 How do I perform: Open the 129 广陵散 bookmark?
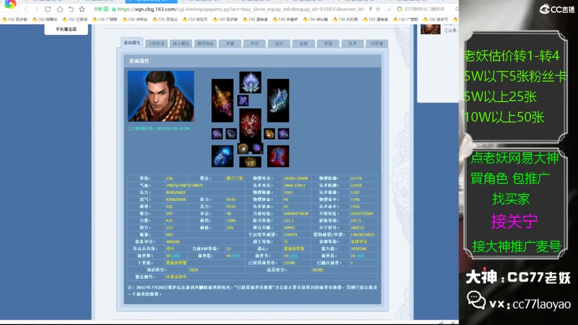(x=105, y=19)
